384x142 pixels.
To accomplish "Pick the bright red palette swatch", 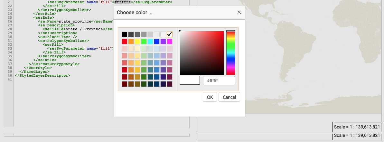I will pos(125,41).
